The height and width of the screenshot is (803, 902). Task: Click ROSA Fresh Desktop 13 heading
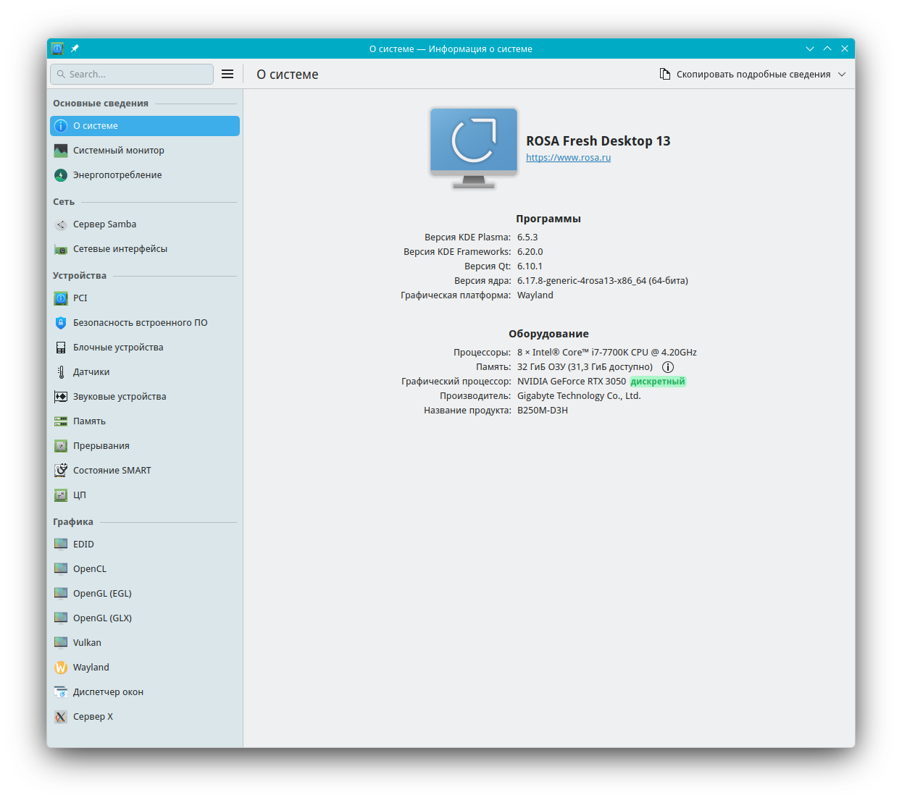[x=598, y=141]
